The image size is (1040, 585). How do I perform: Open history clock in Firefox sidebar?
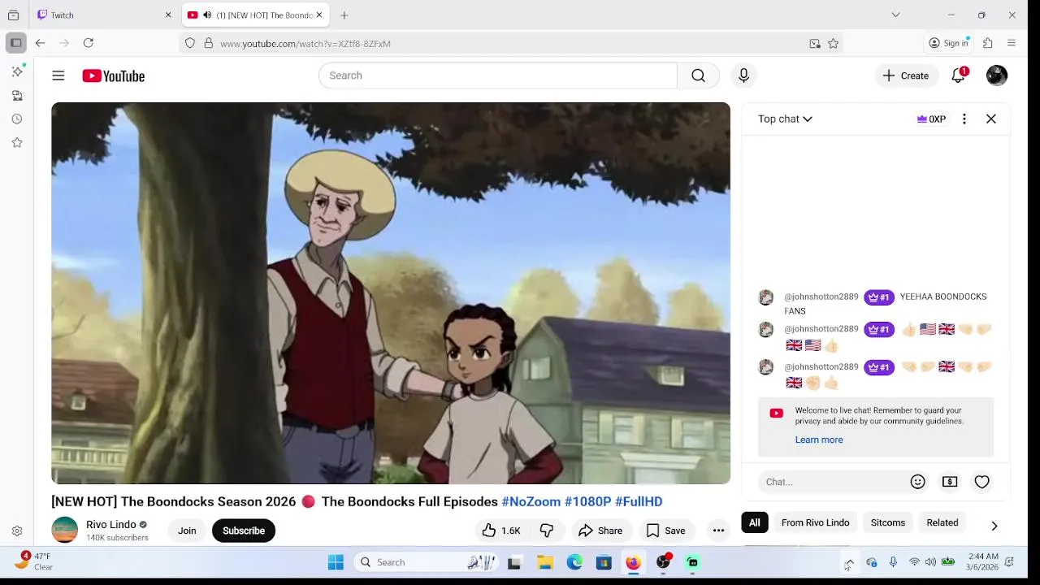17,119
